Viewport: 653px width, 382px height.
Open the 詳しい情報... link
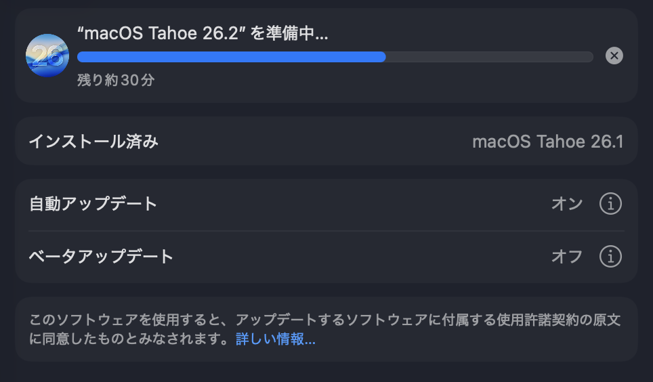pos(275,339)
